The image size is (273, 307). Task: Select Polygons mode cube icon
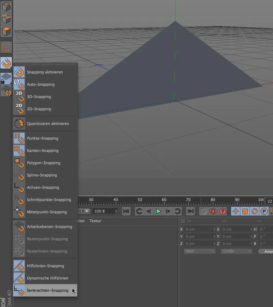pos(6,31)
